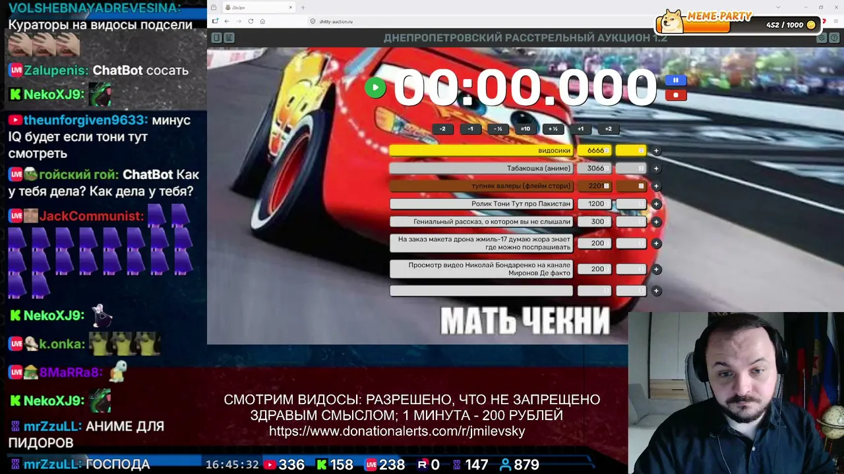
Task: Select the 200 amount field for 'Николай Бондаренко'
Action: (x=595, y=269)
